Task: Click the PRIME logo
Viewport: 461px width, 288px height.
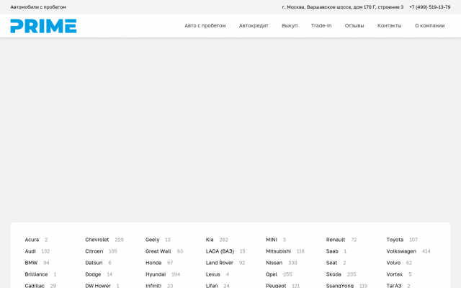Action: 43,26
